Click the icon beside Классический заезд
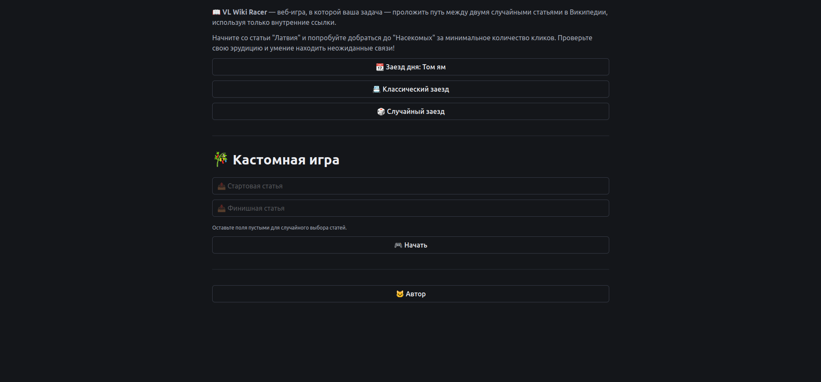 (x=376, y=90)
